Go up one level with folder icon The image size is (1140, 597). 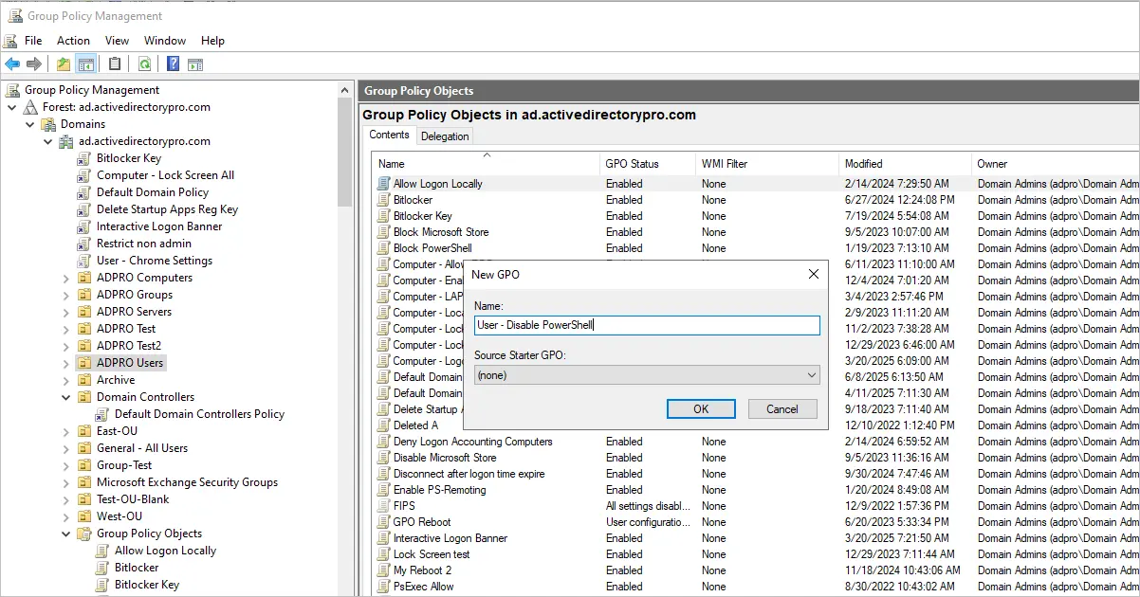point(64,64)
